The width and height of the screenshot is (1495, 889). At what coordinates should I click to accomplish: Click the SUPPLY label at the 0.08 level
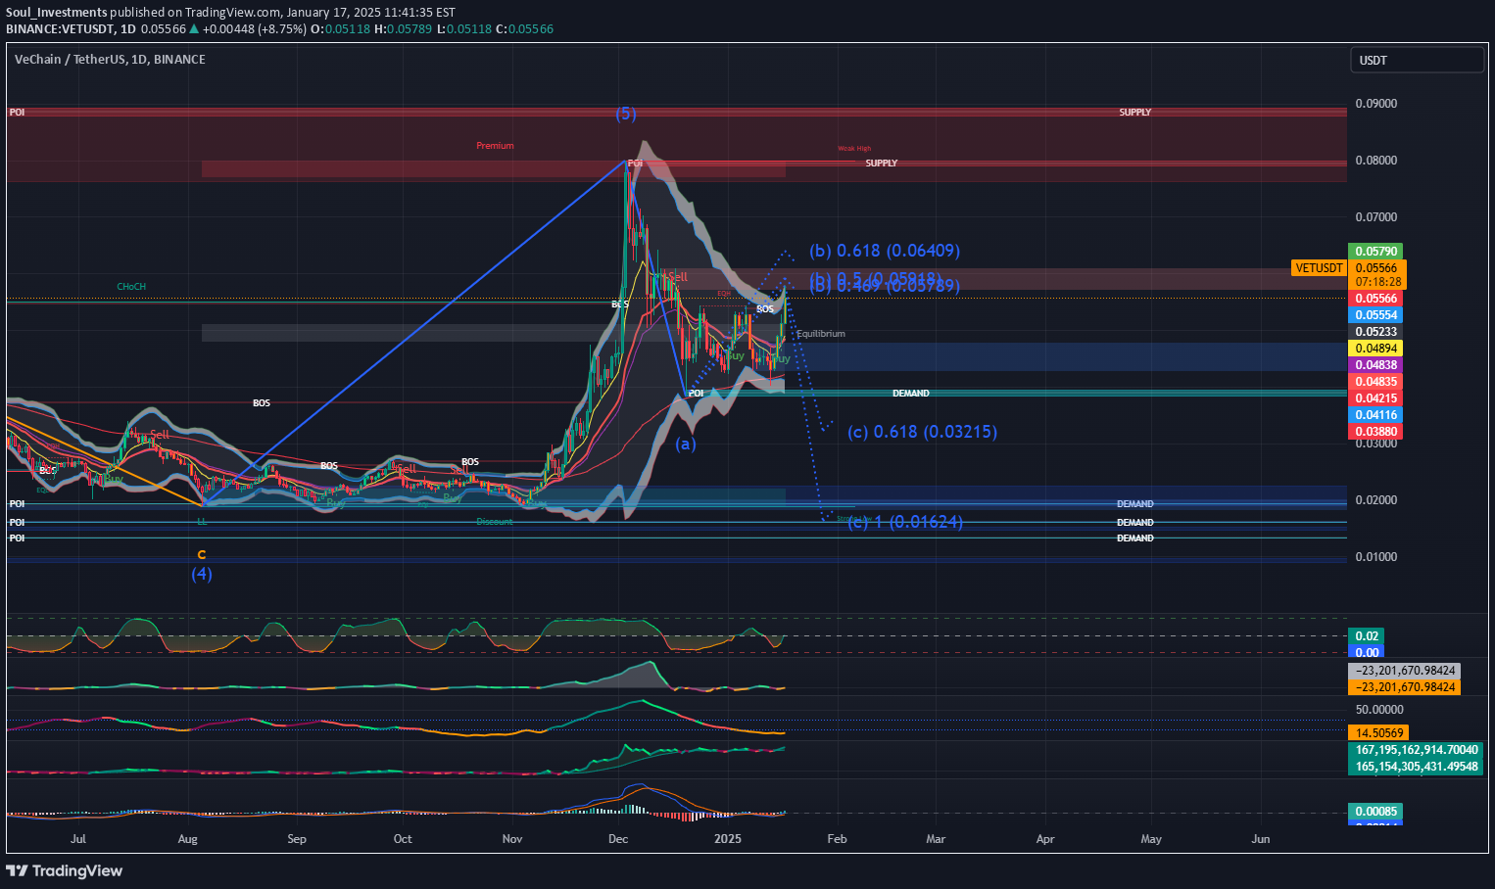coord(882,164)
